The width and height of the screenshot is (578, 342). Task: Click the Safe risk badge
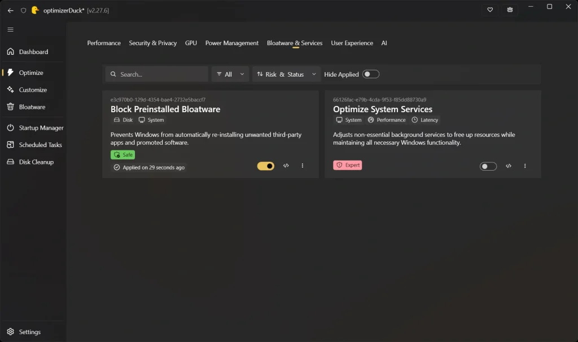click(122, 155)
